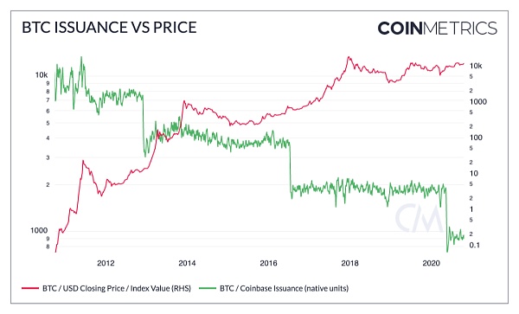Click the BTC ISSUANCE VS PRICE title

pyautogui.click(x=109, y=28)
